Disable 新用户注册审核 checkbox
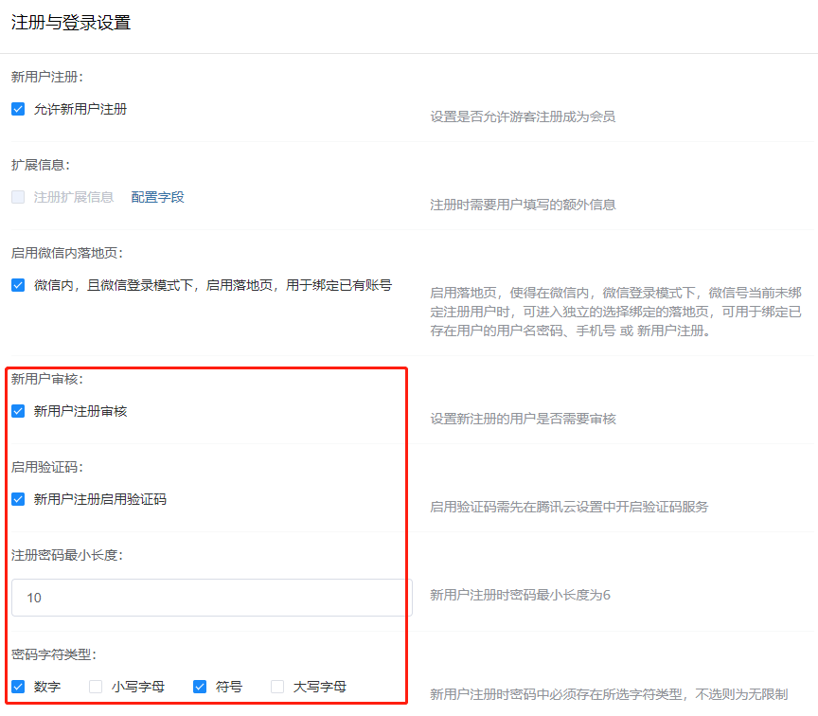Image resolution: width=818 pixels, height=716 pixels. (18, 411)
